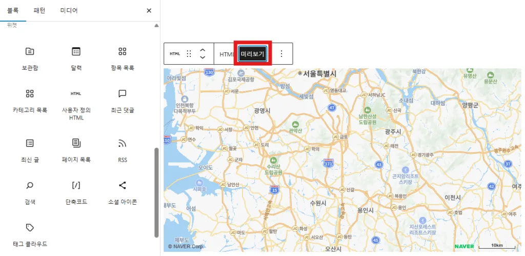Image resolution: width=525 pixels, height=256 pixels.
Task: Click the NAVER logo on the map
Action: 464,246
